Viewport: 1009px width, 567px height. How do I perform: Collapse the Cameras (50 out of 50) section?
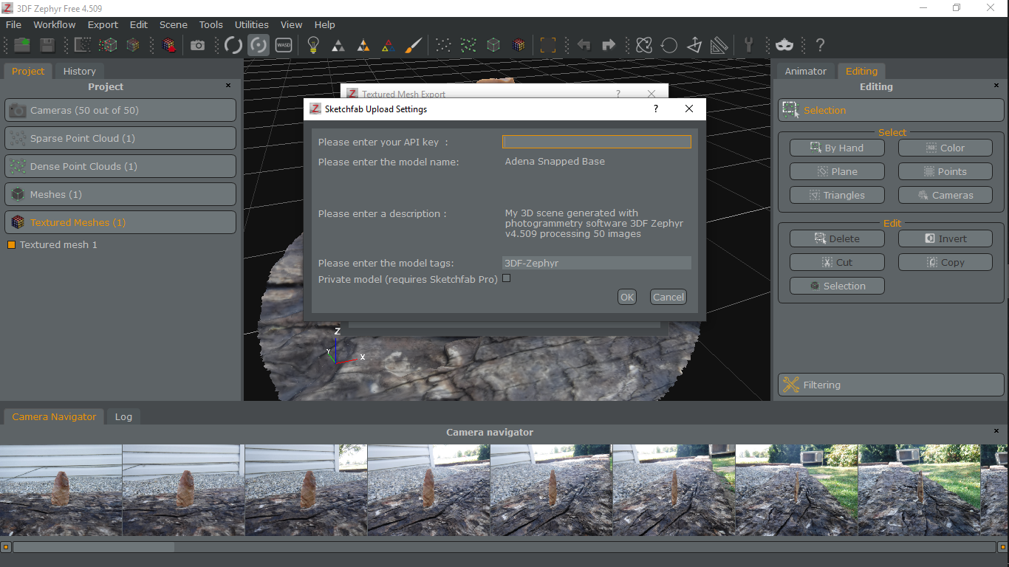tap(120, 110)
